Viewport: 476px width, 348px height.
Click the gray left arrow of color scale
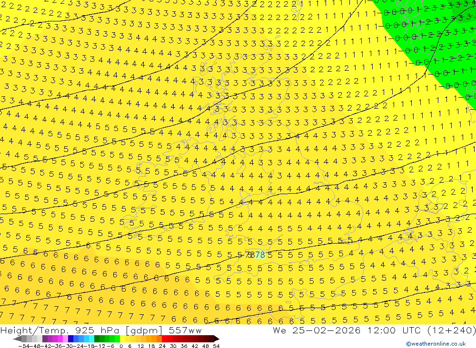17,339
